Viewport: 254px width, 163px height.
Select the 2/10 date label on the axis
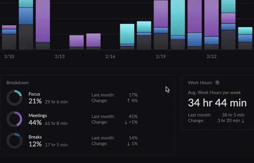(x=9, y=57)
